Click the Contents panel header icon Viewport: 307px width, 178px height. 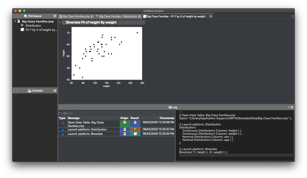[30, 90]
